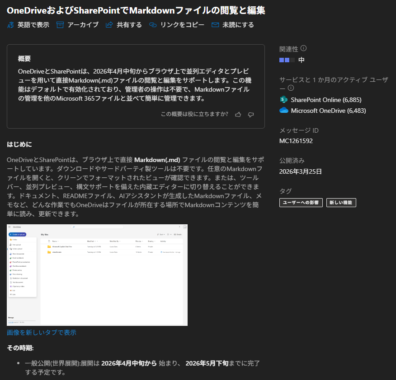The image size is (396, 380).
Task: Click the share arrow icon
Action: 109,25
